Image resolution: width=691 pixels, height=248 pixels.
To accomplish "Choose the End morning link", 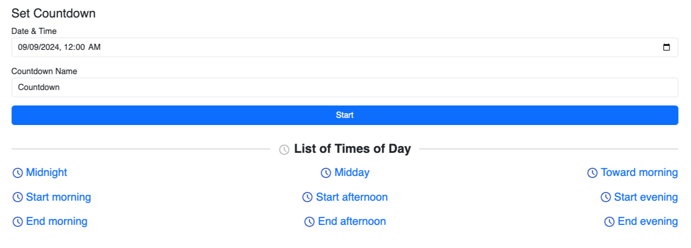I will 57,221.
